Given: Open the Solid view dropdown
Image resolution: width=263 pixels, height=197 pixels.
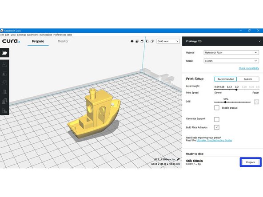Looking at the screenshot, I should (168, 41).
